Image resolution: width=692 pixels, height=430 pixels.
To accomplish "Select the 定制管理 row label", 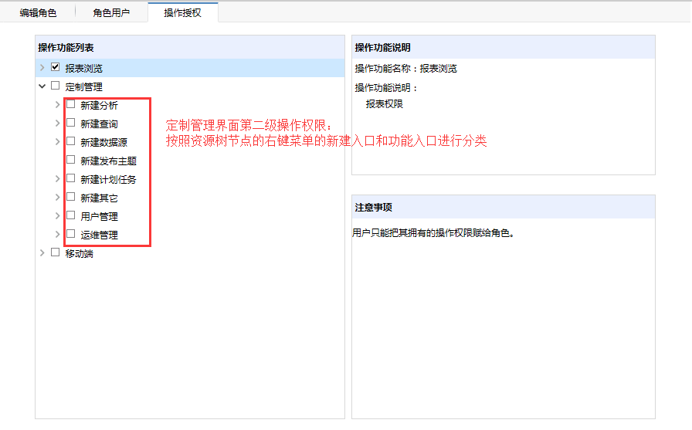I will coord(84,87).
